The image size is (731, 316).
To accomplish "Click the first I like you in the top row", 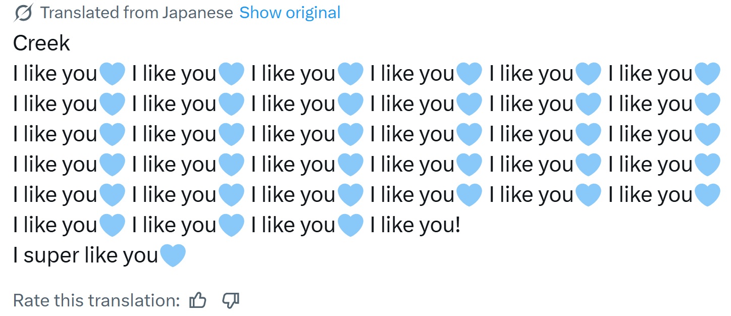I will (55, 74).
